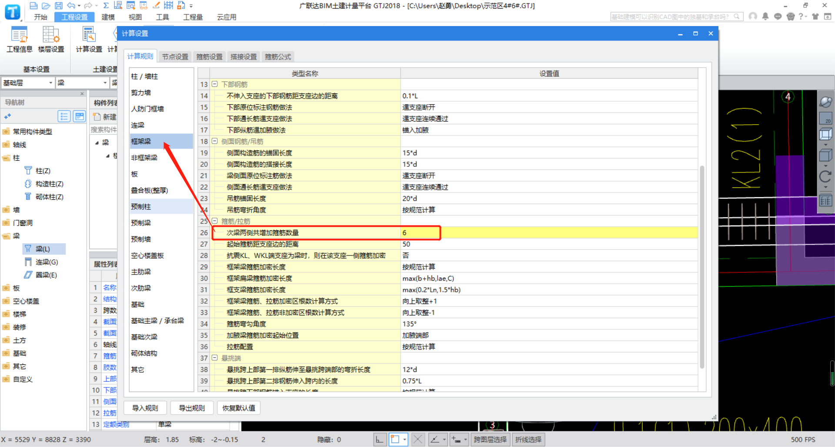Click the notification bell icon
835x447 pixels.
(x=765, y=17)
